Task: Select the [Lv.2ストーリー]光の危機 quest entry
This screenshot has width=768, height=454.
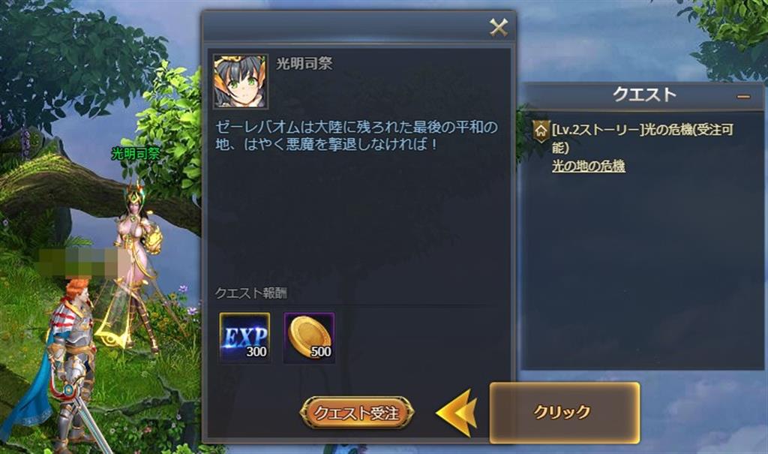Action: coord(642,138)
